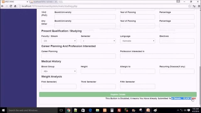201x113 pixels.
Task: Click 10+2 (PUC) Year of Passing field
Action: (x=138, y=17)
